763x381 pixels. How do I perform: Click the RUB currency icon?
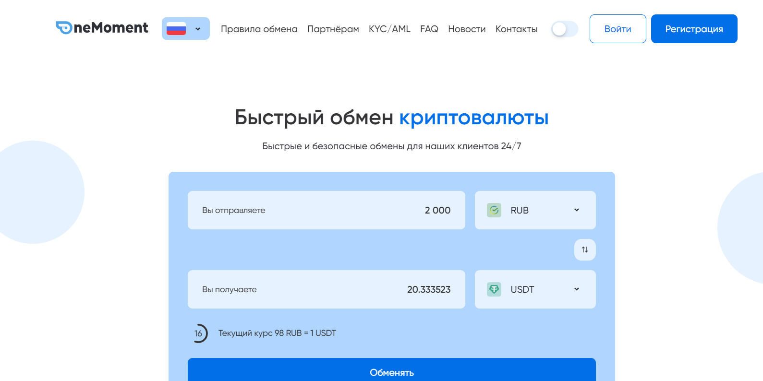pyautogui.click(x=494, y=210)
